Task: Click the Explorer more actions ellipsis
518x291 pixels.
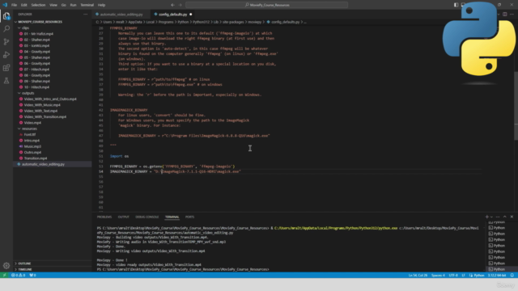Action: 86,15
